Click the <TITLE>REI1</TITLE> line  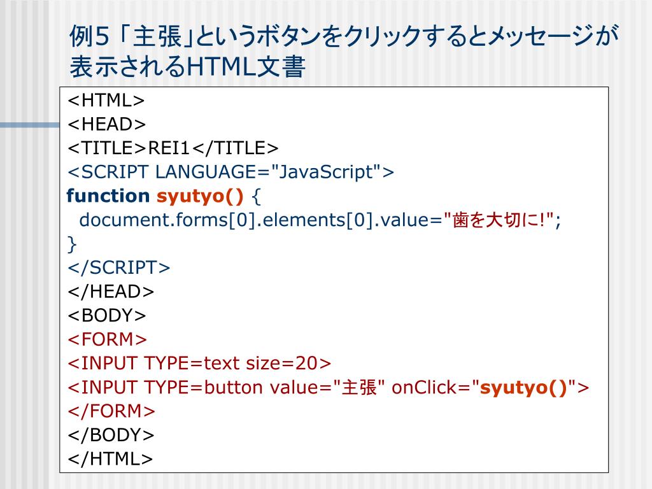point(173,148)
